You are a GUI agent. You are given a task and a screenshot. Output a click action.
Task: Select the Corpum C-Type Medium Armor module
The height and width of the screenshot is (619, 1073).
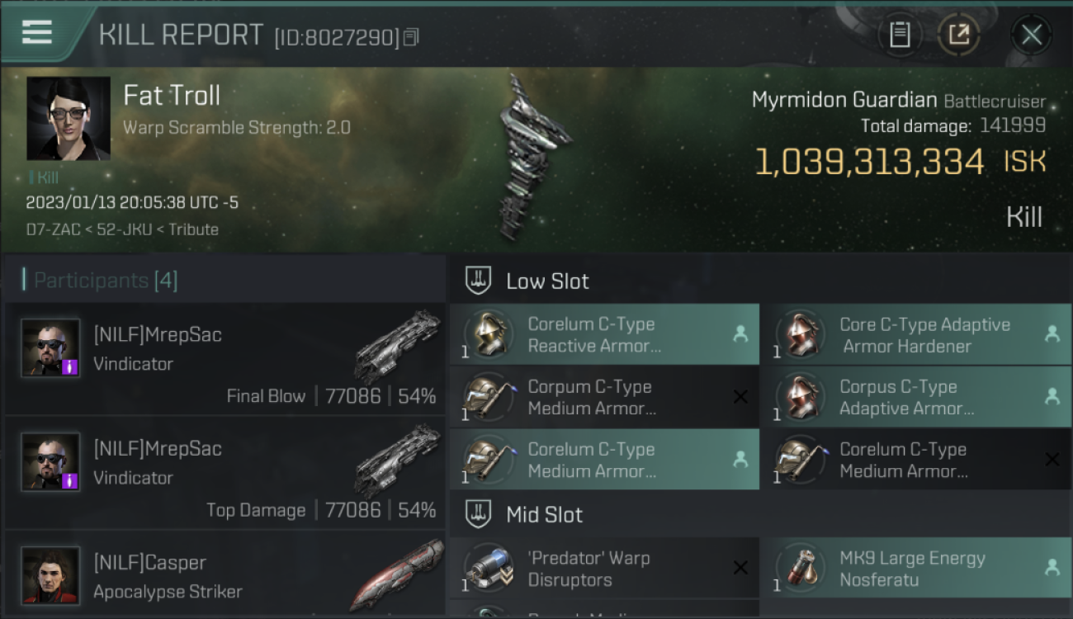pos(604,397)
